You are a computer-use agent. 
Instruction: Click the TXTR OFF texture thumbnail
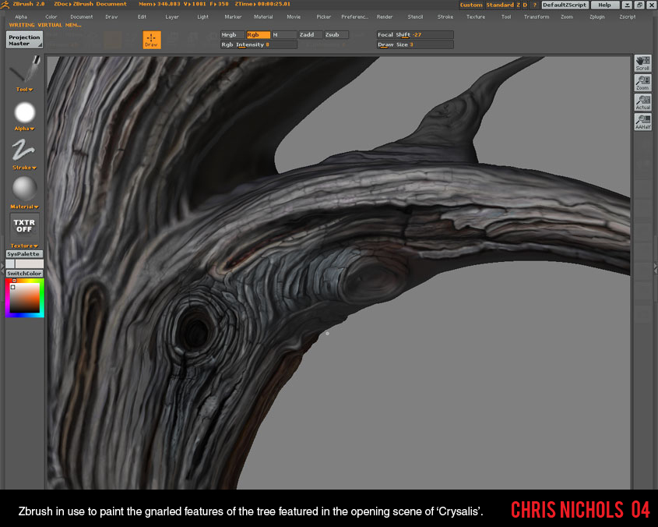24,226
